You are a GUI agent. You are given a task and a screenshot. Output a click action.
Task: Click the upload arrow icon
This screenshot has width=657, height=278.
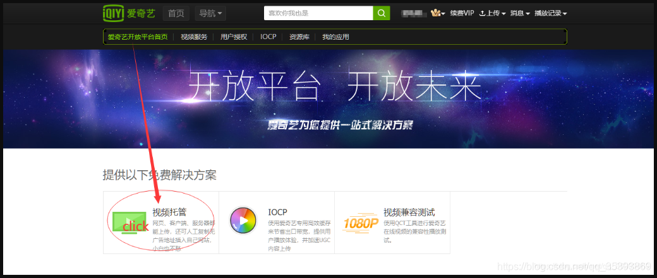pos(482,13)
